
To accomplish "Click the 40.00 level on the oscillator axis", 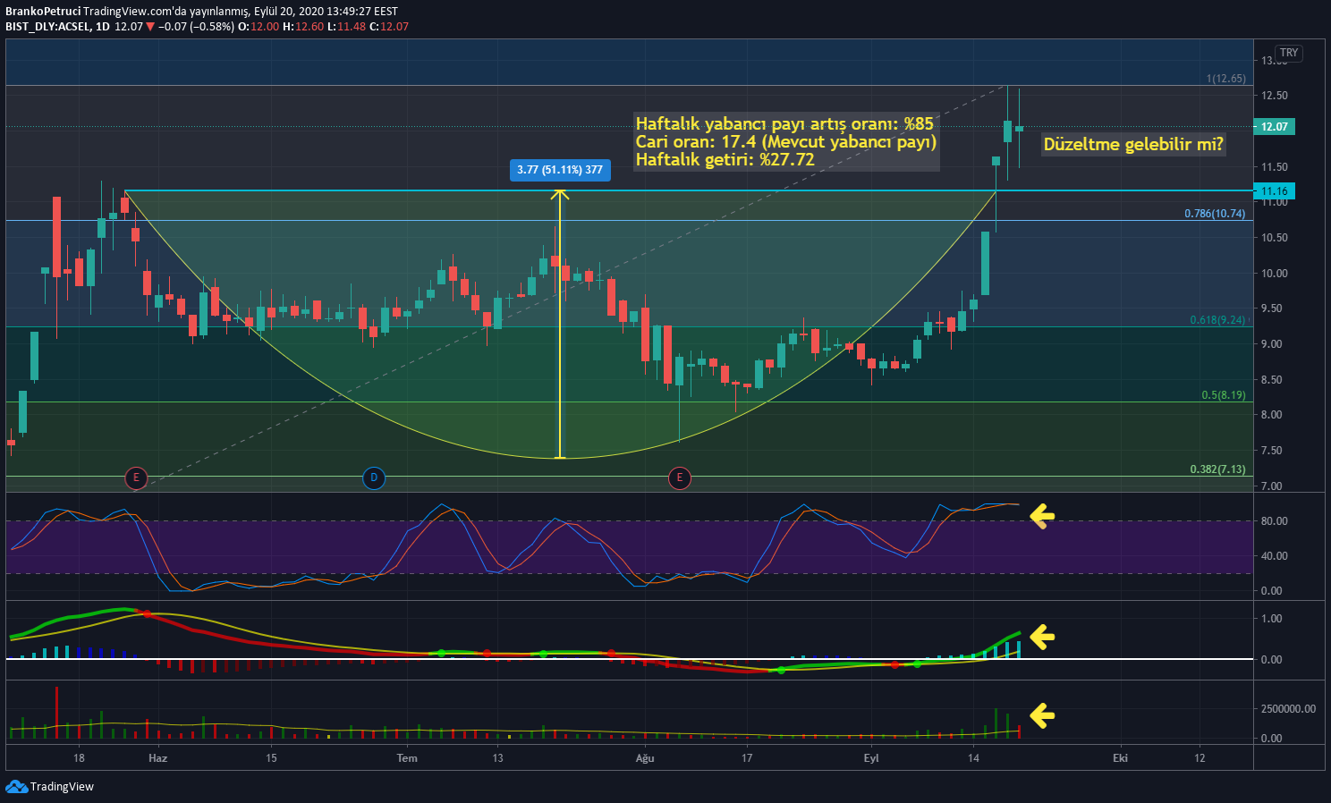I will pyautogui.click(x=1275, y=556).
